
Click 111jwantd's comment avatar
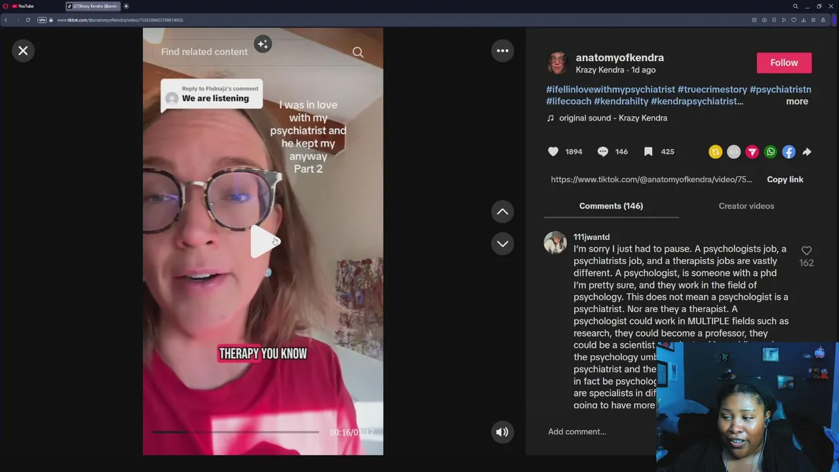click(555, 243)
